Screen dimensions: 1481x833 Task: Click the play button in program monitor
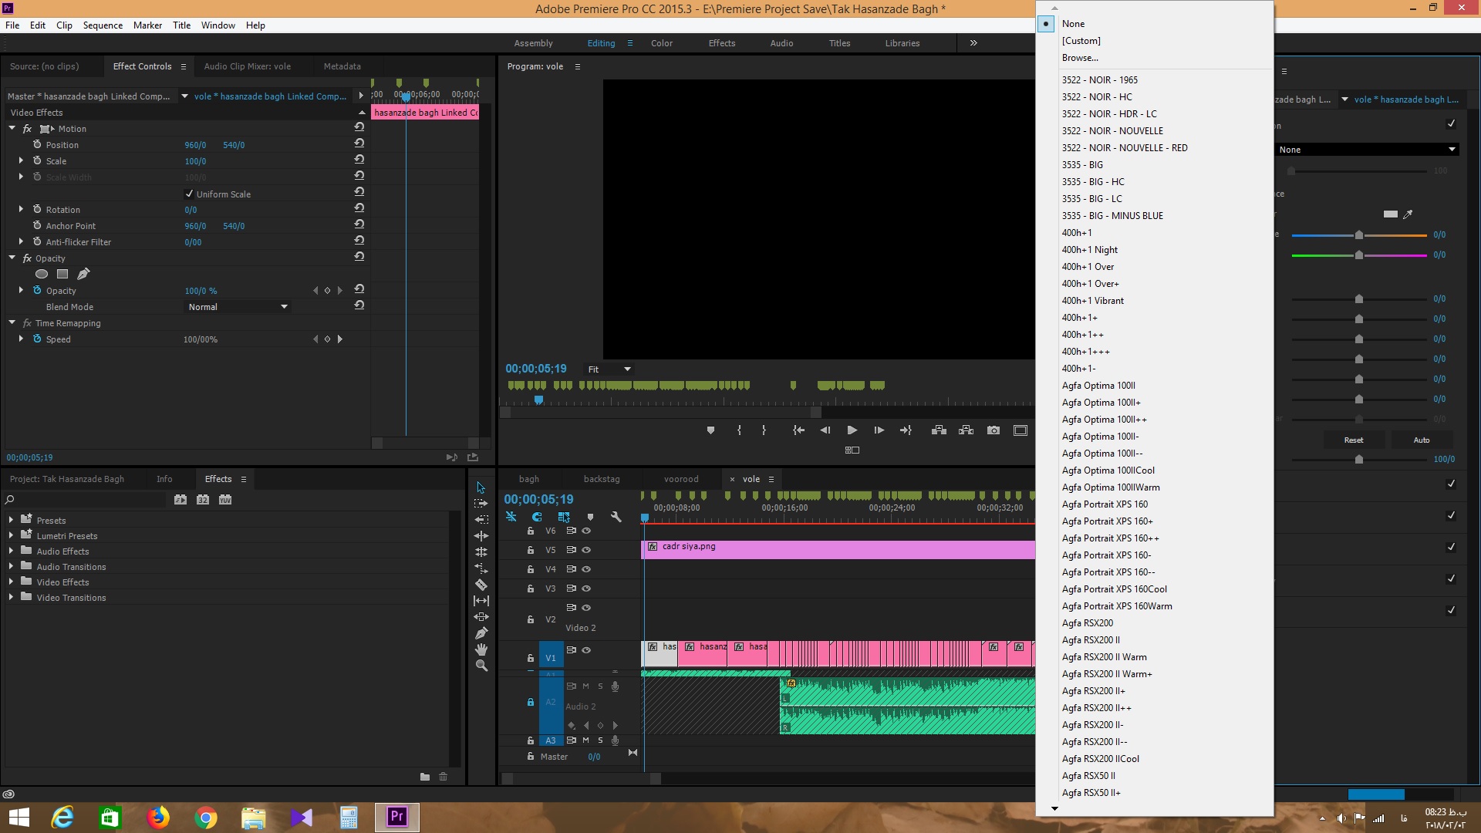(852, 429)
